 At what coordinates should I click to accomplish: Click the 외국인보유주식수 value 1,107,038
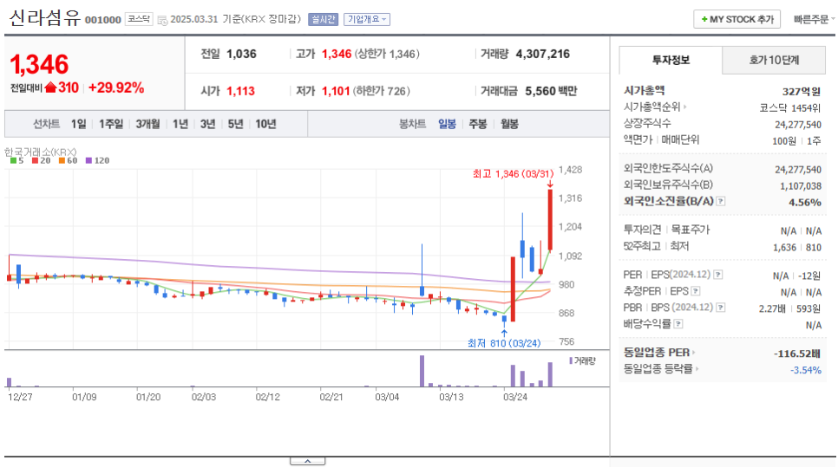[801, 185]
